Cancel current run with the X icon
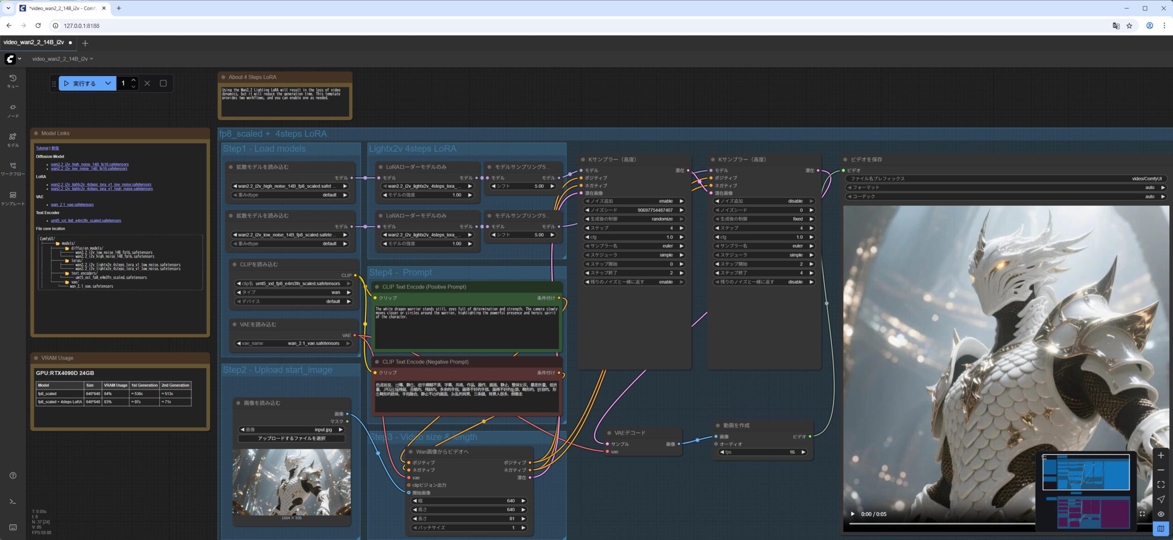 (147, 83)
